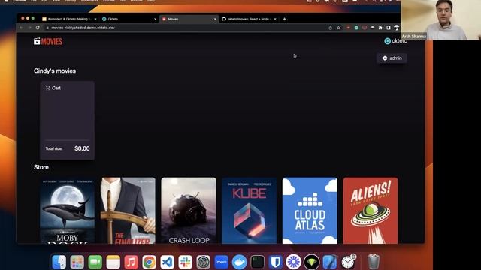The image size is (481, 270).
Task: Bookmark this page with the star icon
Action: [338, 28]
